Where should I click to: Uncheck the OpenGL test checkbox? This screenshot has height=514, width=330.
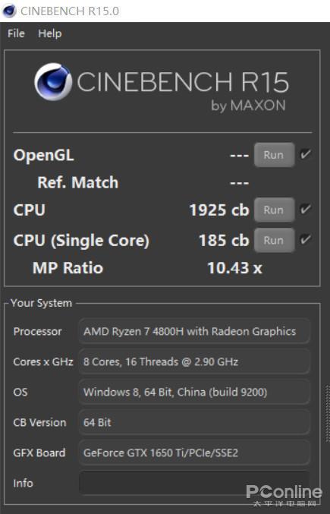[306, 154]
